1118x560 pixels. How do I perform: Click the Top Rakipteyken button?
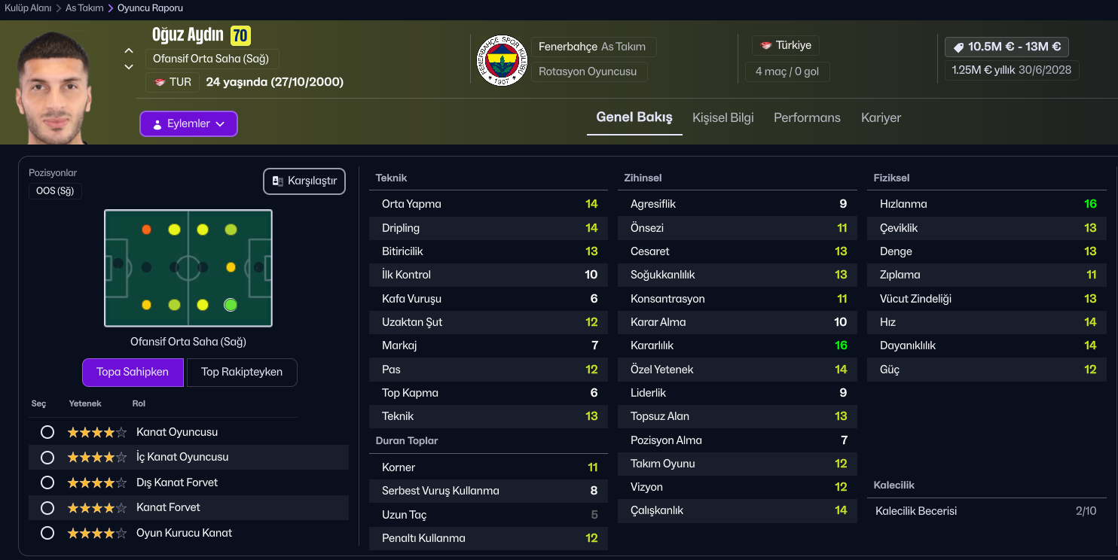pos(242,372)
